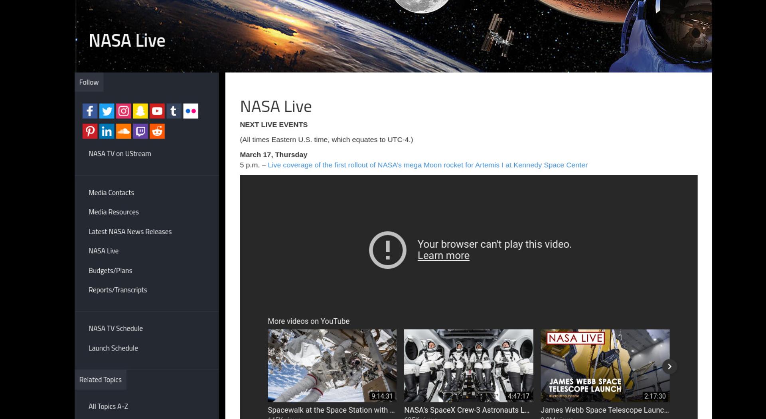Open Reports/Transcripts sidebar link
This screenshot has width=766, height=419.
coord(118,290)
